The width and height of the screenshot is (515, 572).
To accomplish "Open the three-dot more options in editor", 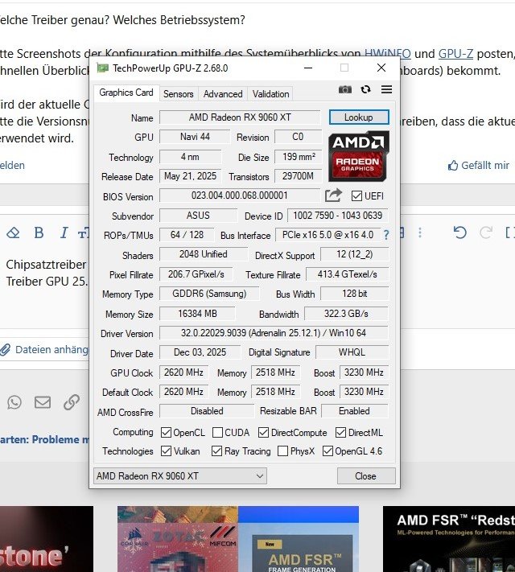I will point(420,233).
